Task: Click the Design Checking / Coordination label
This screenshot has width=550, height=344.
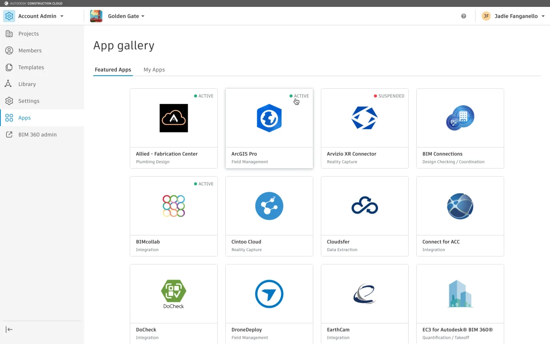Action: (x=453, y=162)
